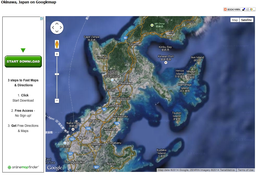Click the Kadena Air Base airport icon

point(112,80)
